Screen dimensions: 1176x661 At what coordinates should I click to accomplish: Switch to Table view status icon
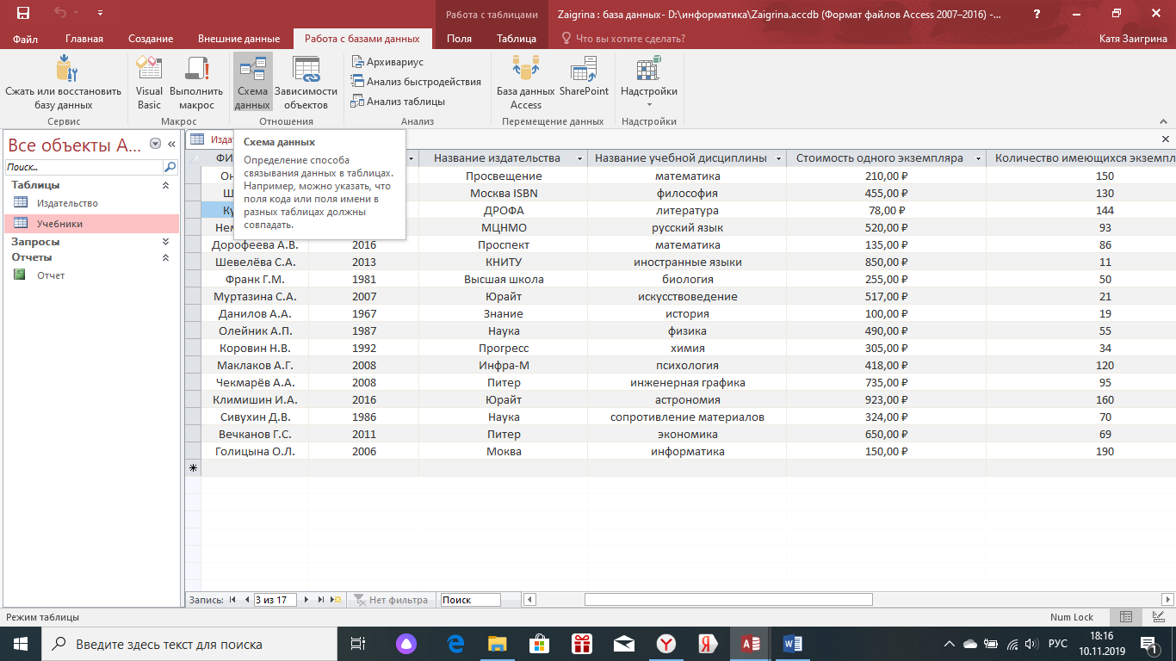click(x=1125, y=617)
